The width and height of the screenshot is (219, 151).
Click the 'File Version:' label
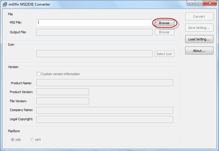pos(18,101)
